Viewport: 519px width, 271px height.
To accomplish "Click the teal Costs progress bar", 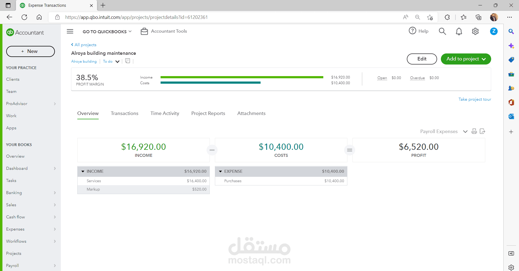I will tap(211, 83).
